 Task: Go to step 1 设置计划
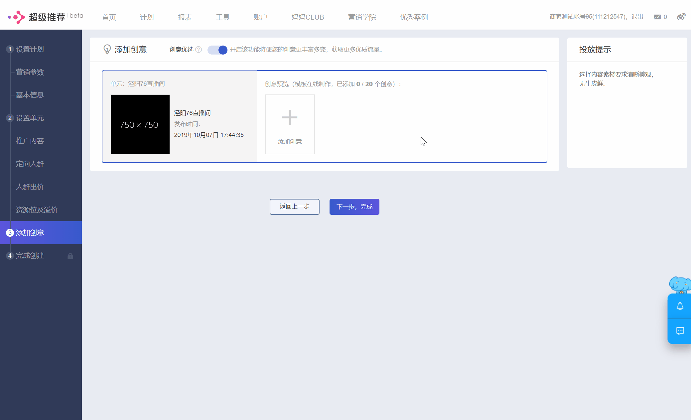(30, 49)
